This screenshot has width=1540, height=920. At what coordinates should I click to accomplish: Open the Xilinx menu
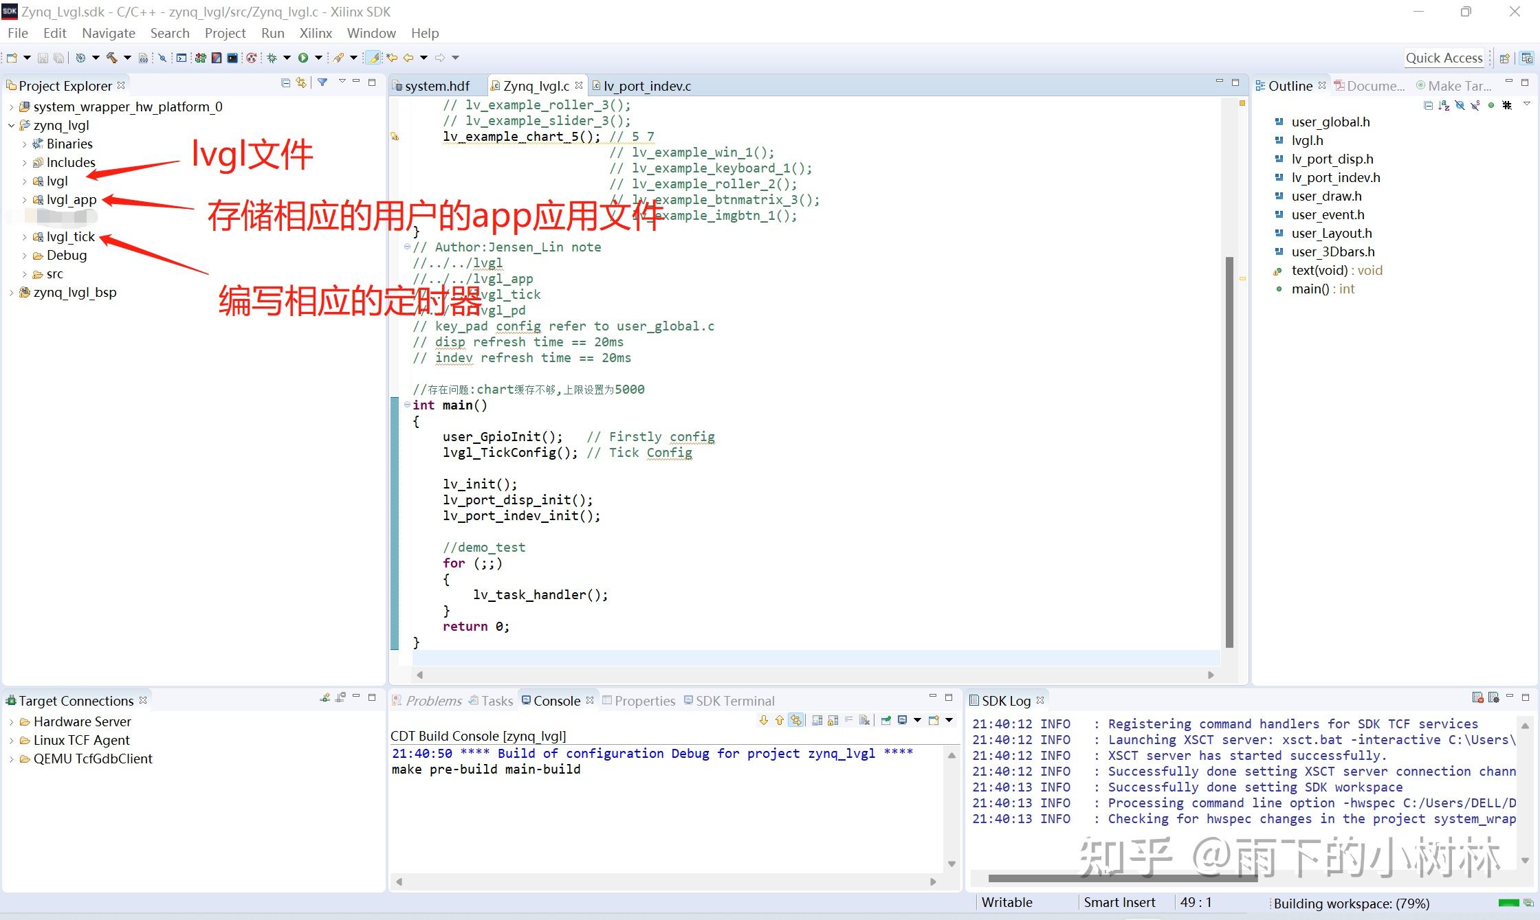(x=315, y=33)
